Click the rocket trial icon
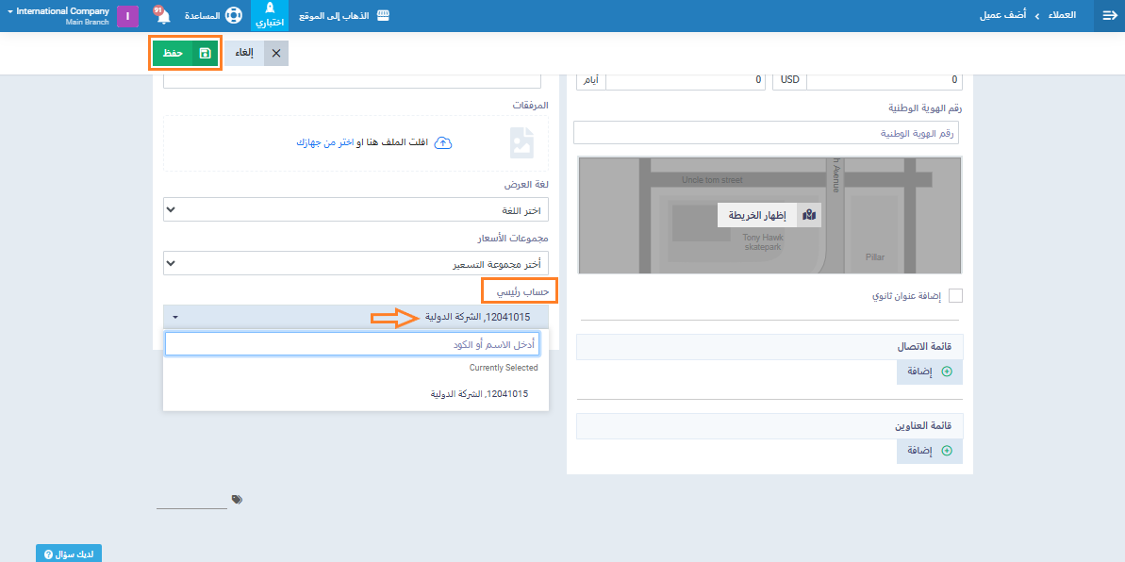This screenshot has width=1125, height=562. click(270, 10)
